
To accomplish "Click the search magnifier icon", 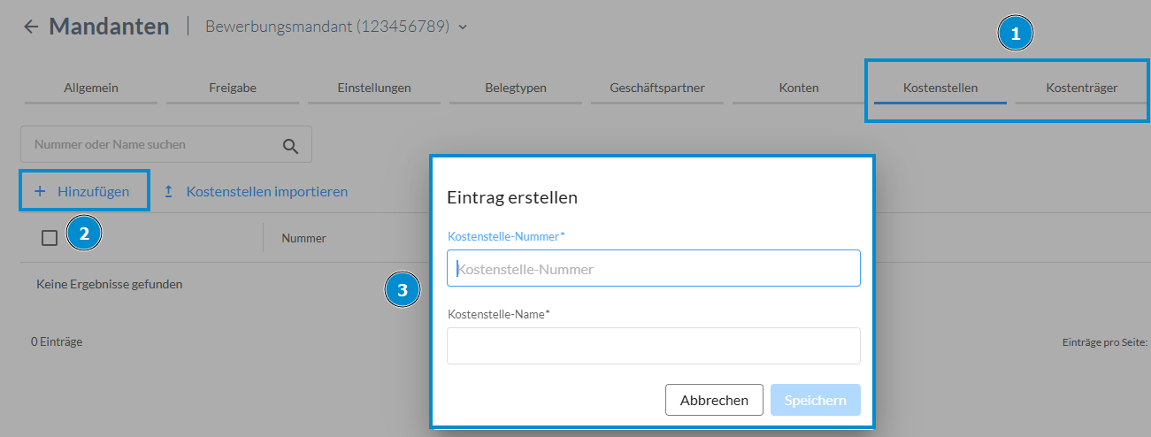I will (x=290, y=145).
